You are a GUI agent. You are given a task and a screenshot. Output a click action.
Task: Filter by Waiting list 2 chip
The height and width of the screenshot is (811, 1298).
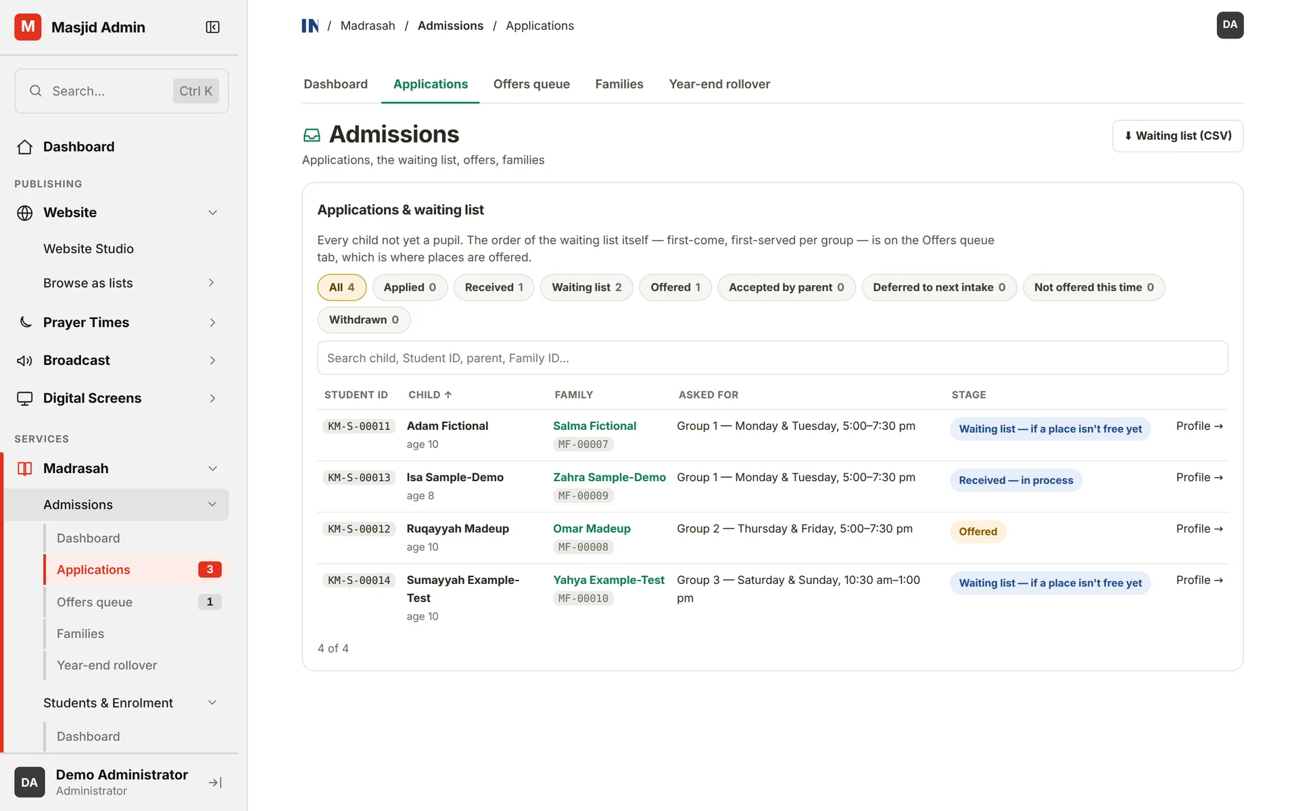[x=586, y=287]
